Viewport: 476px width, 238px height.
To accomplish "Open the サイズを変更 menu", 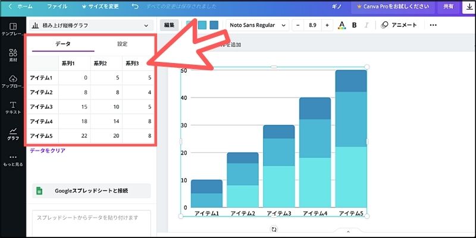I will point(100,7).
